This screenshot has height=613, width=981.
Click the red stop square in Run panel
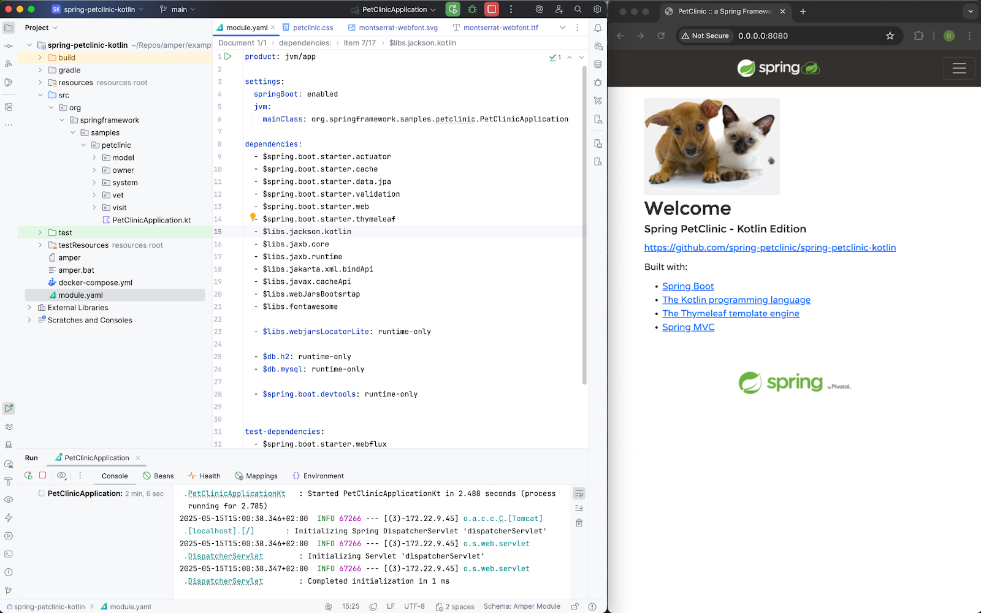(43, 476)
